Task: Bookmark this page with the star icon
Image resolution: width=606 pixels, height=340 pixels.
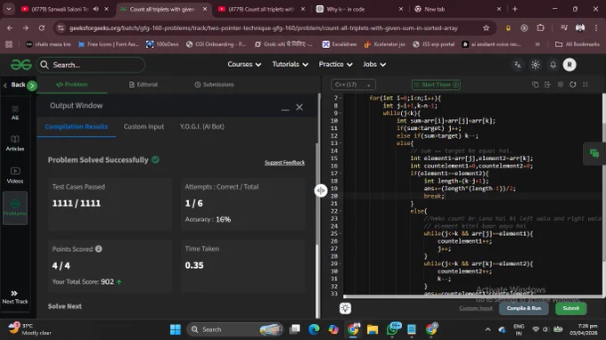Action: pyautogui.click(x=487, y=28)
